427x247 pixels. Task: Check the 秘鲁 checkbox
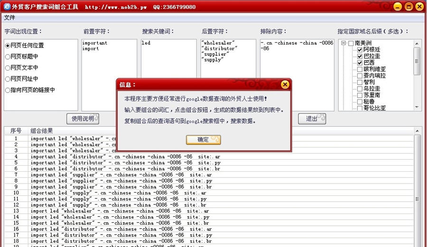[x=360, y=102]
